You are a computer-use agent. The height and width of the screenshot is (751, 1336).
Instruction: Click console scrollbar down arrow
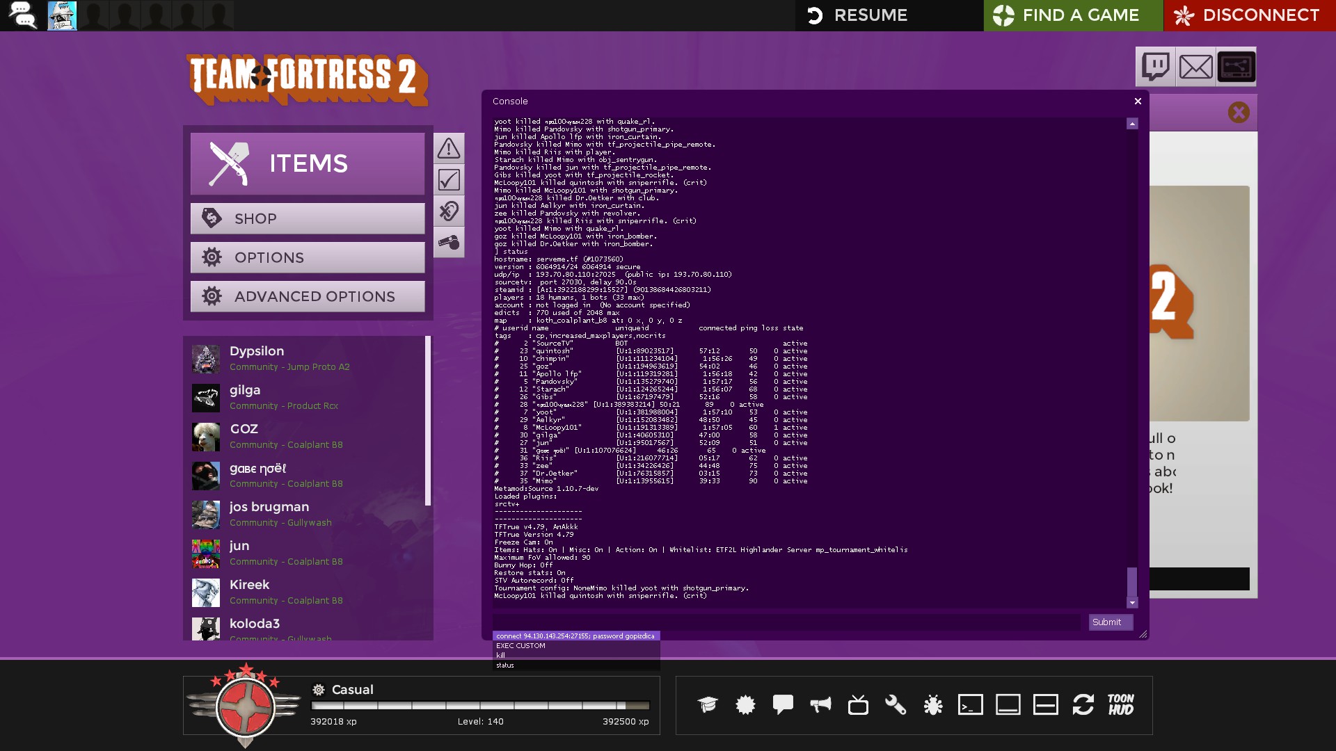(1132, 603)
